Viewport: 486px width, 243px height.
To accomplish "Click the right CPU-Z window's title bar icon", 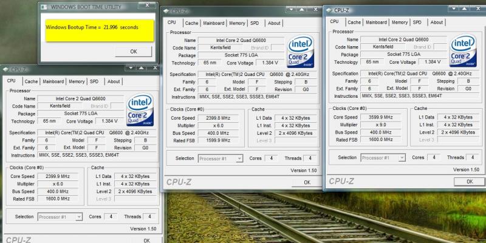I will pos(329,10).
